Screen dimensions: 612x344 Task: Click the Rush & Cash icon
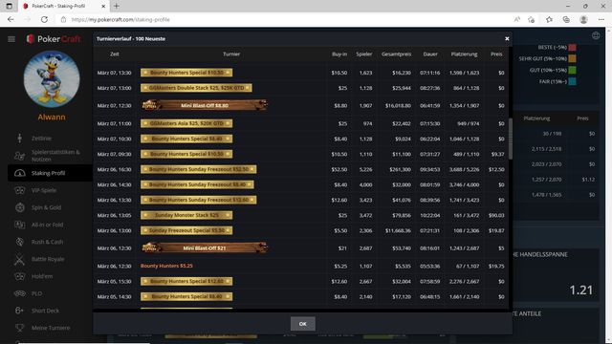[19, 242]
